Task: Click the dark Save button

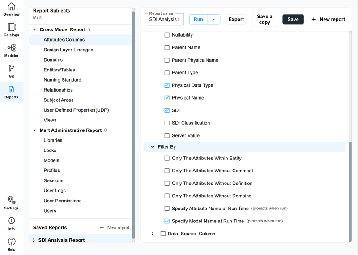Action: coord(293,19)
